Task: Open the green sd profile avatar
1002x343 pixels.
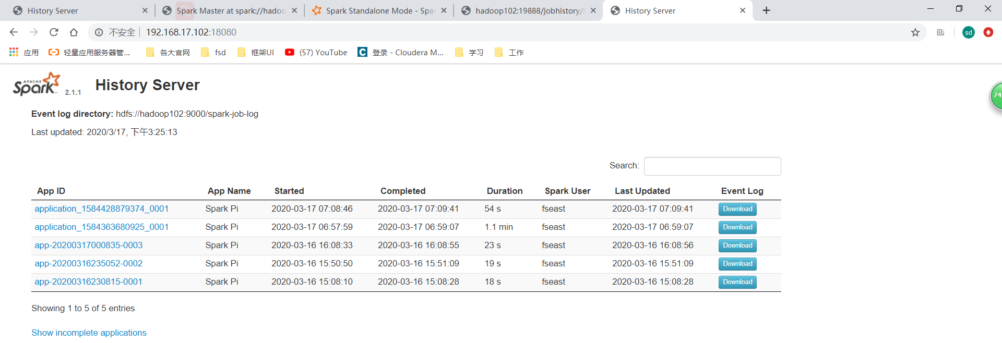Action: [x=968, y=32]
